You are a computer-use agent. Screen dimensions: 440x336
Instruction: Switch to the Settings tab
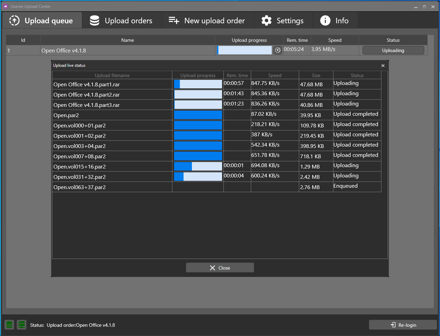pos(284,20)
